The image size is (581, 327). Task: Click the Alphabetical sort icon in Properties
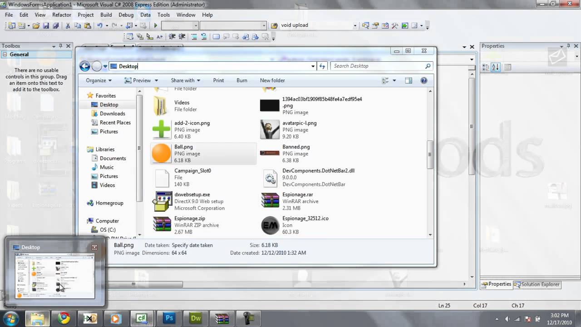(x=495, y=67)
